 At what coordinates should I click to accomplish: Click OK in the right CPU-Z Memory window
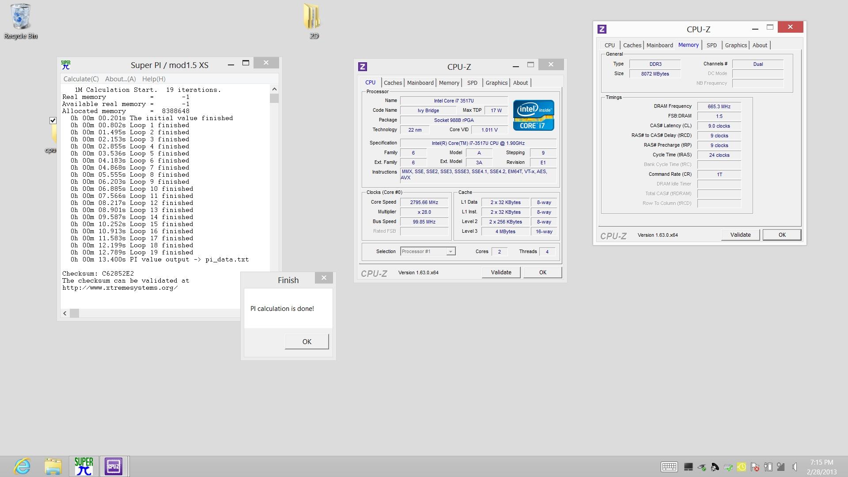tap(782, 235)
